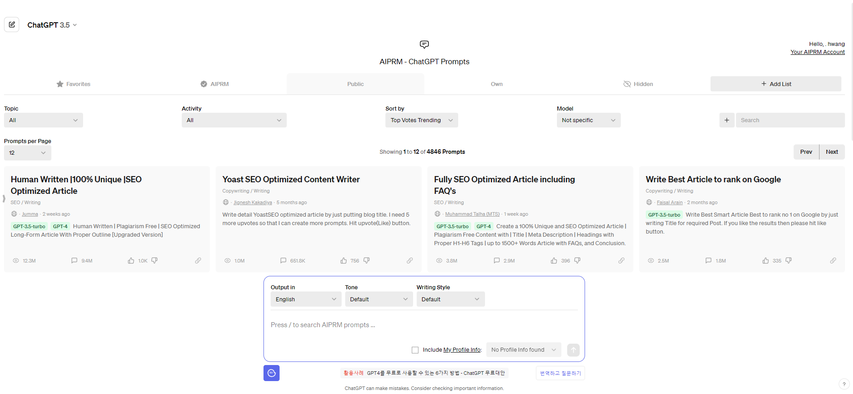
Task: Go to Next page of prompts
Action: pos(832,152)
